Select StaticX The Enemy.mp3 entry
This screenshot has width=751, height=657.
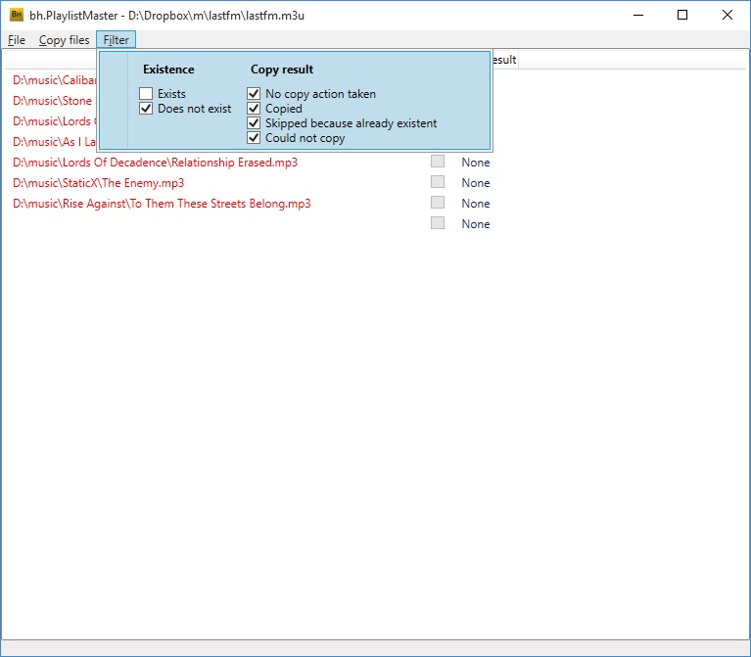click(x=98, y=183)
